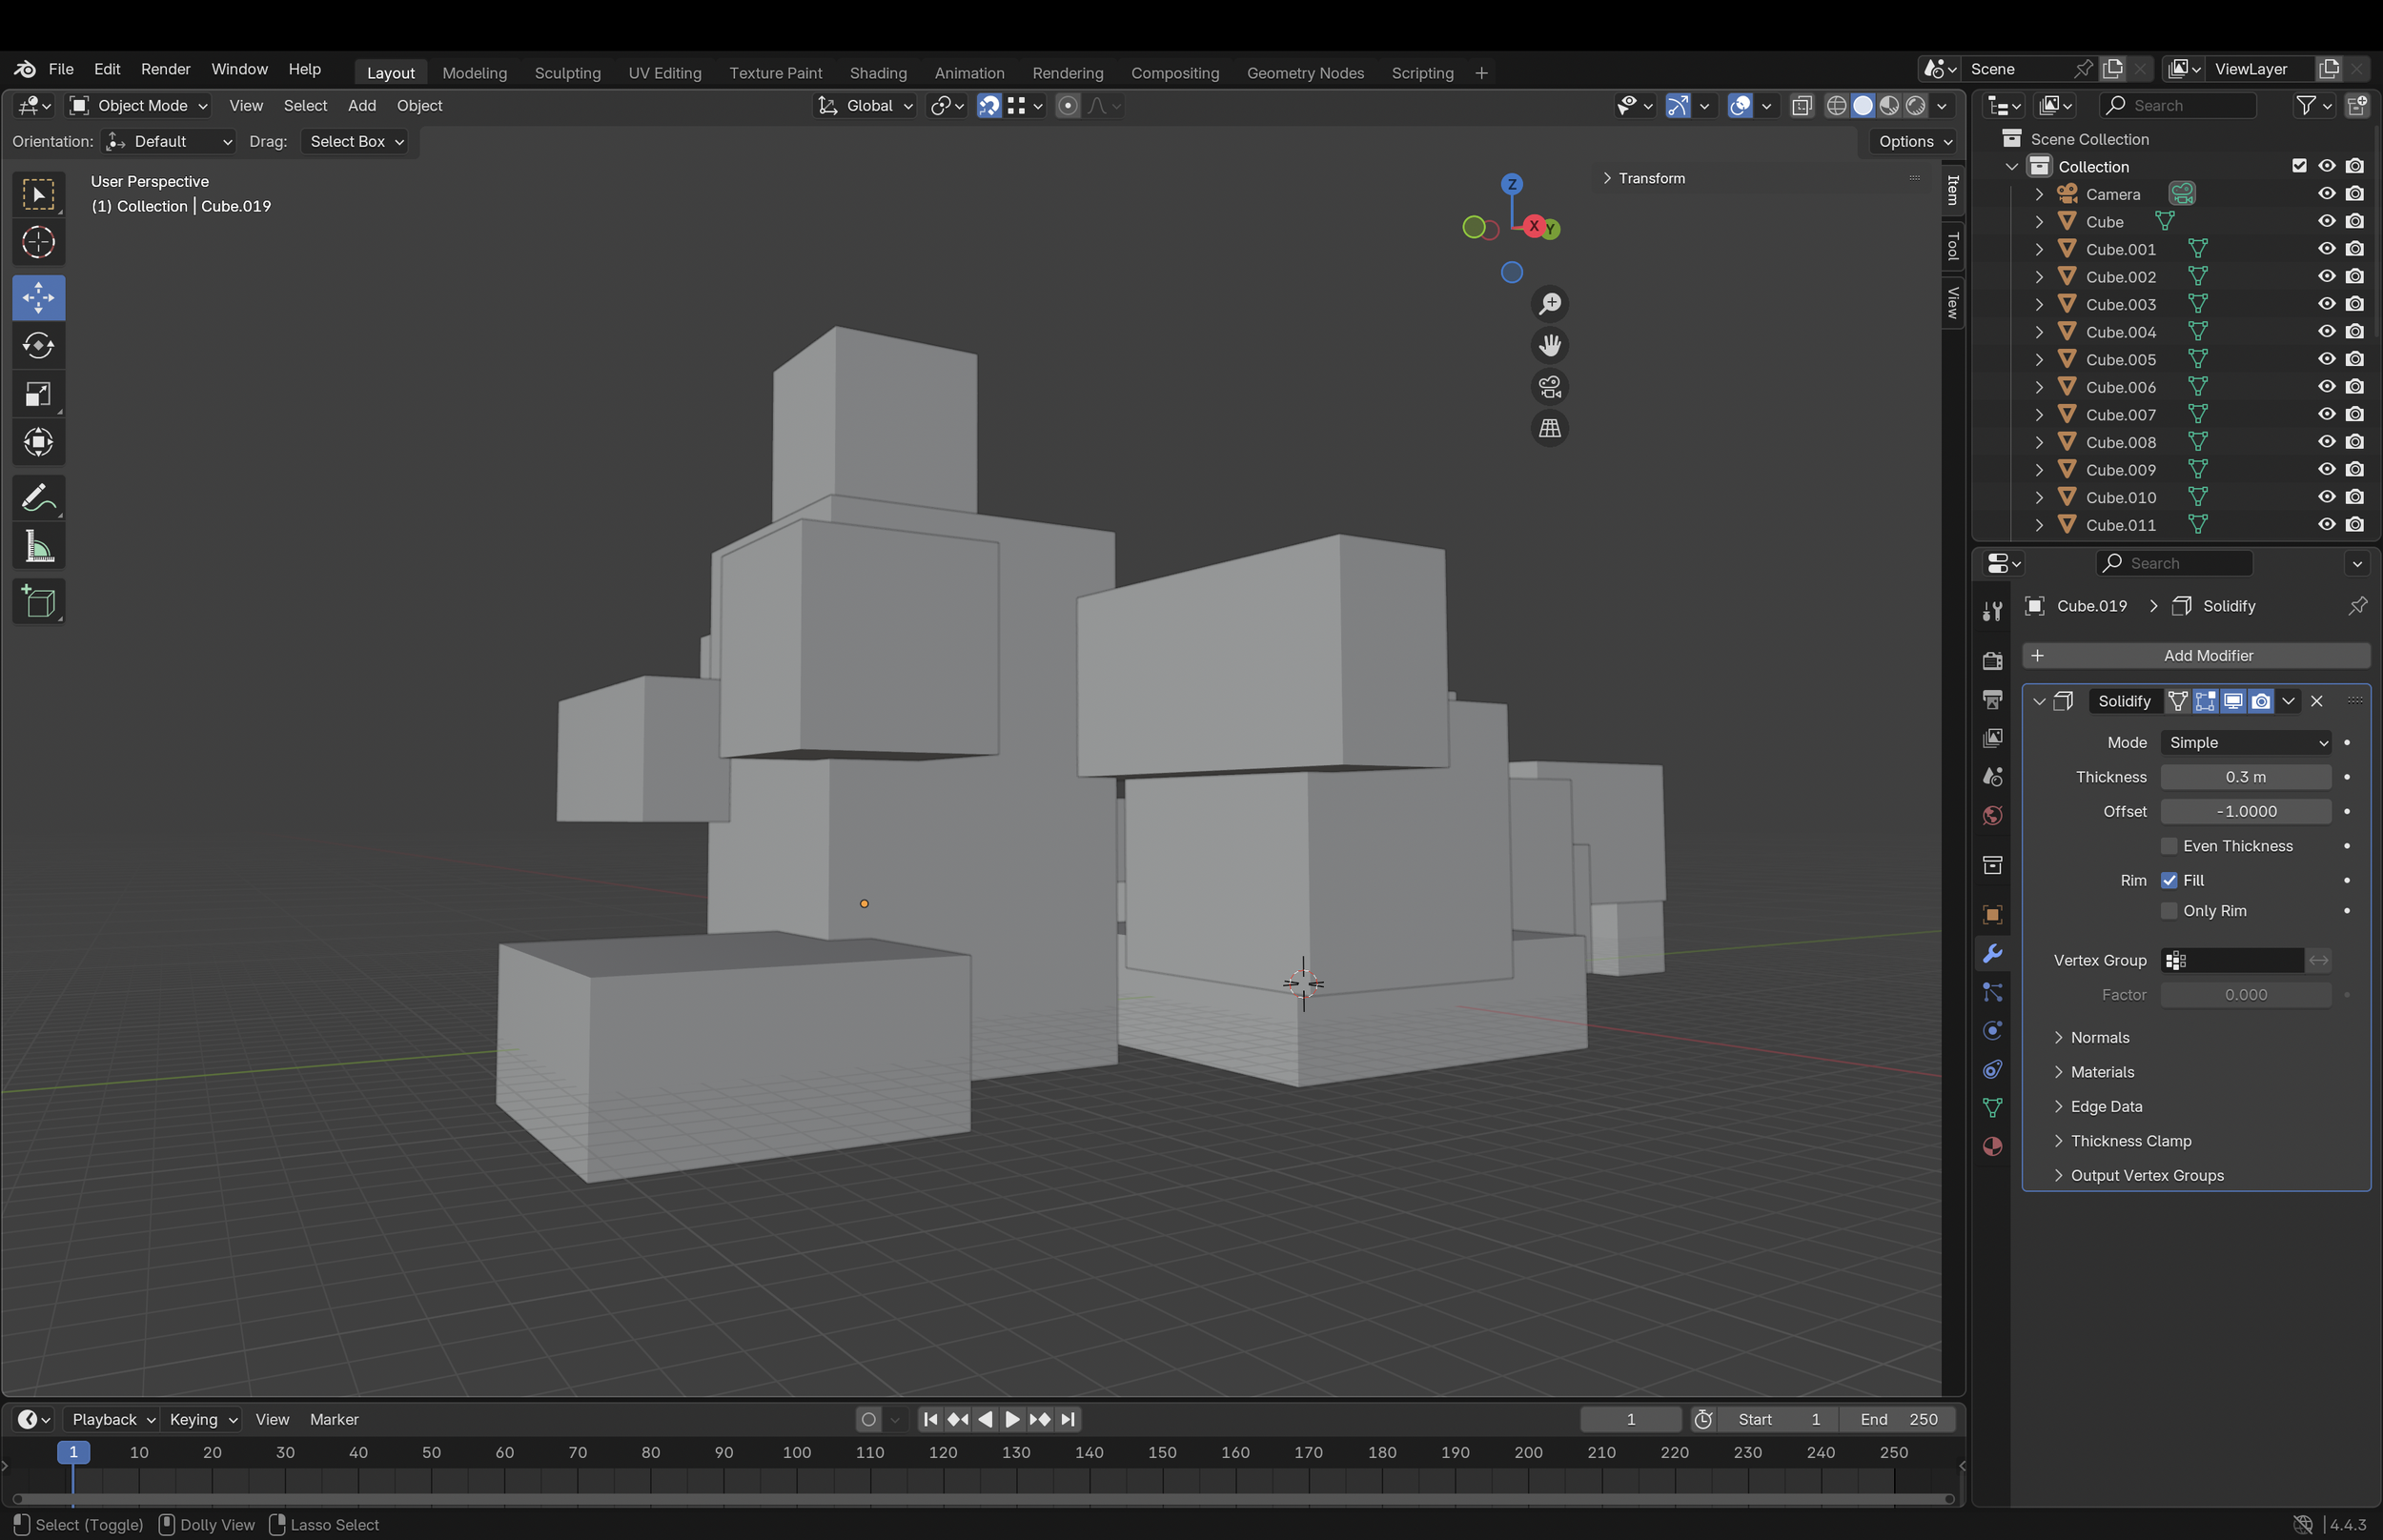Image resolution: width=2383 pixels, height=1540 pixels.
Task: Uncheck the Rim Fill checkbox
Action: tap(2169, 880)
